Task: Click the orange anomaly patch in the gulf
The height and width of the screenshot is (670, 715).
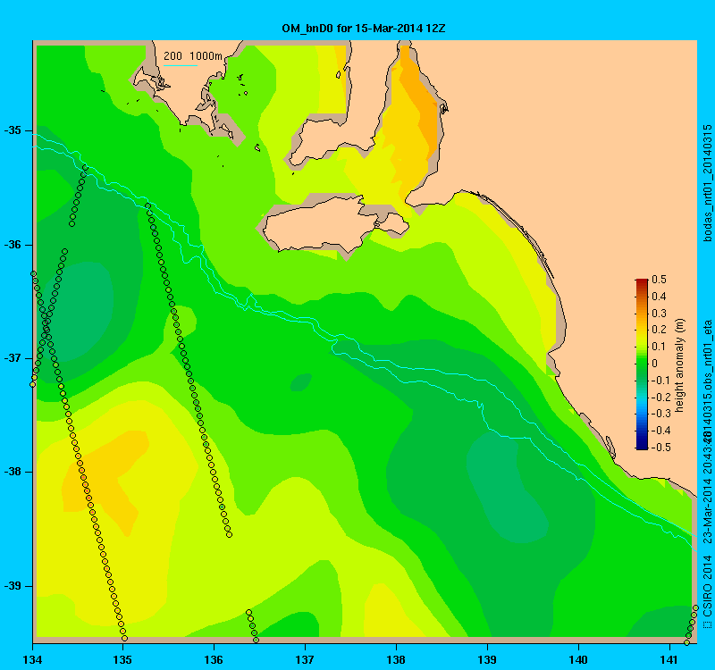Action: (419, 100)
